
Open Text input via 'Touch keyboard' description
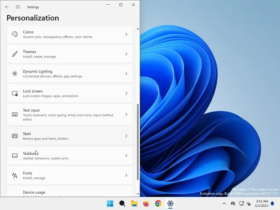[x=68, y=117]
